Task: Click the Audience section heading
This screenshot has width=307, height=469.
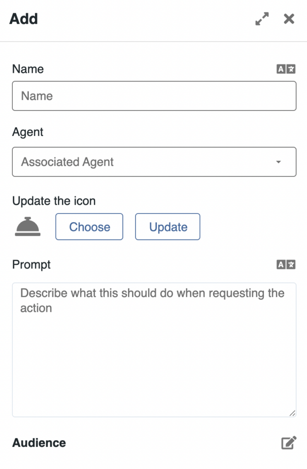Action: [x=39, y=443]
